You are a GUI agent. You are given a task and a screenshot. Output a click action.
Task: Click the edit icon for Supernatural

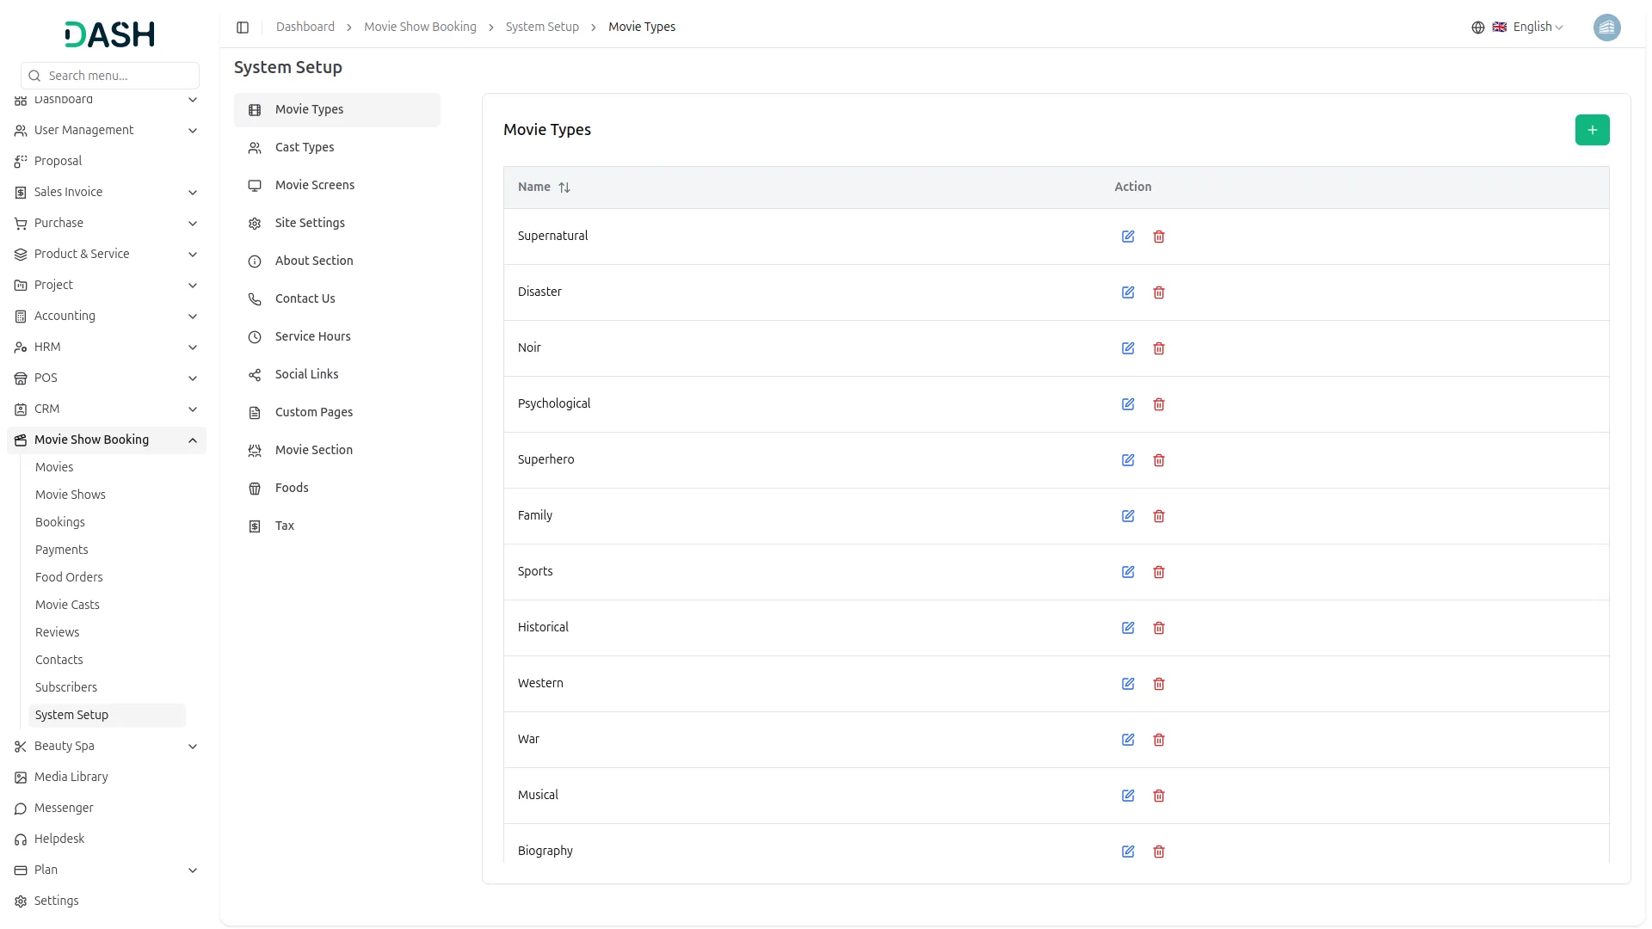pyautogui.click(x=1127, y=236)
